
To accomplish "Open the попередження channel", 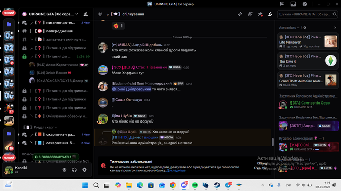I will click(55, 31).
